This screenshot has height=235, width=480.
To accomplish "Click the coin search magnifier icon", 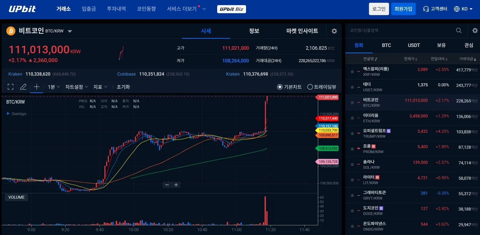I will [459, 31].
